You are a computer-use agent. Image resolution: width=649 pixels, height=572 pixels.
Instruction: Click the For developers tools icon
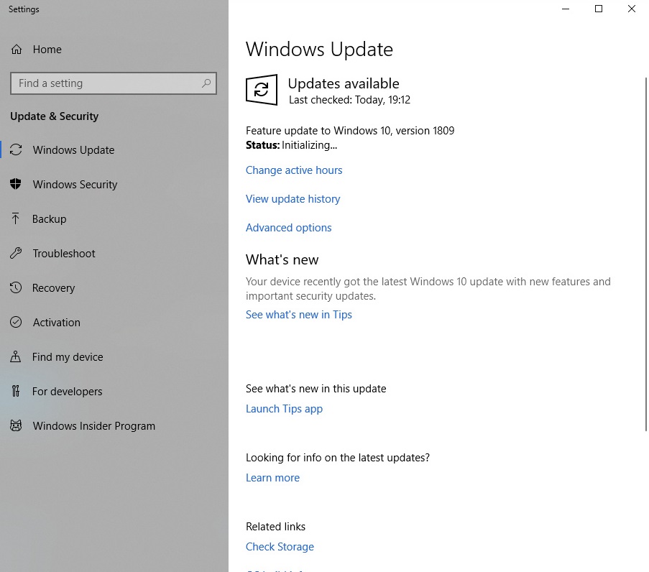pos(16,392)
